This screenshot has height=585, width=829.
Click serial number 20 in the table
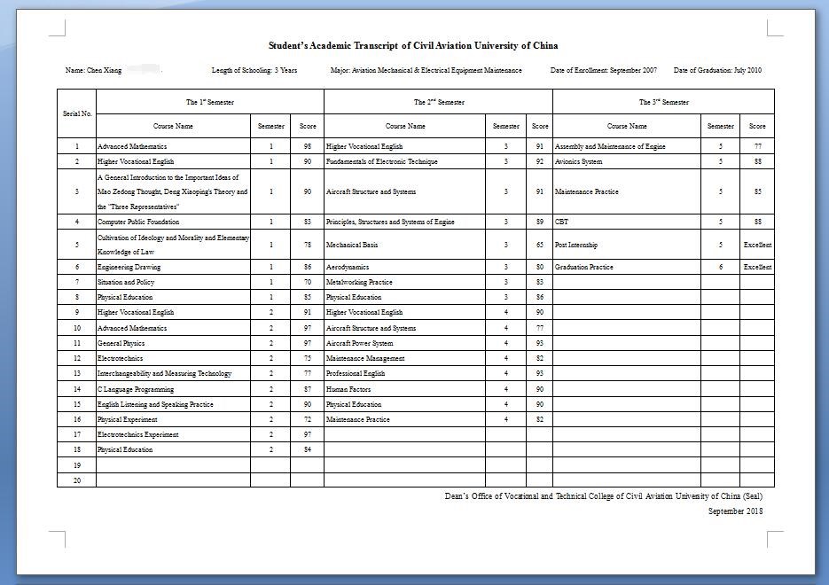pos(77,481)
